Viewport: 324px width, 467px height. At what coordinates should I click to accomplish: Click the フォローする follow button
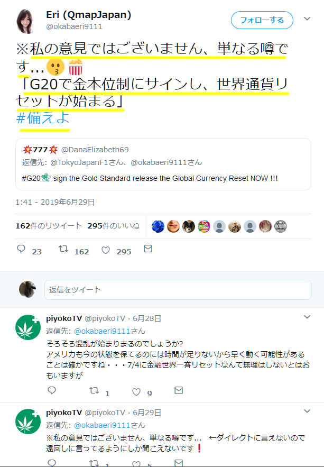pyautogui.click(x=262, y=20)
